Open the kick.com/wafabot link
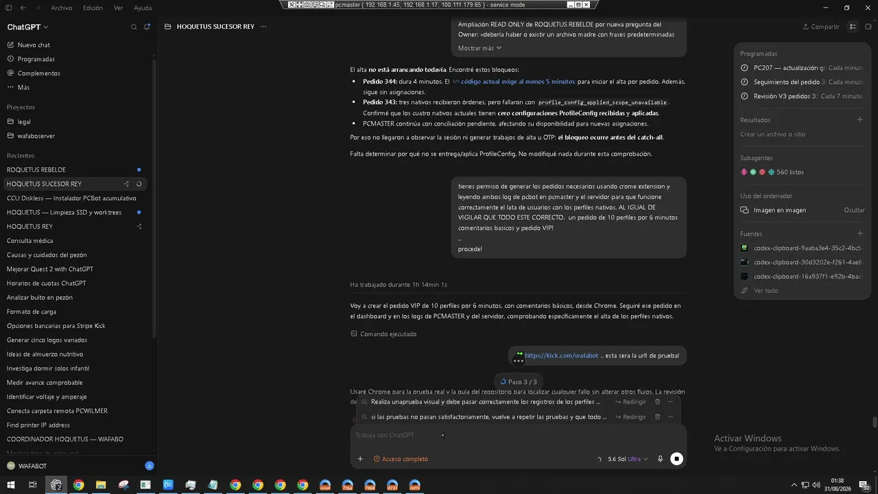 (x=561, y=355)
